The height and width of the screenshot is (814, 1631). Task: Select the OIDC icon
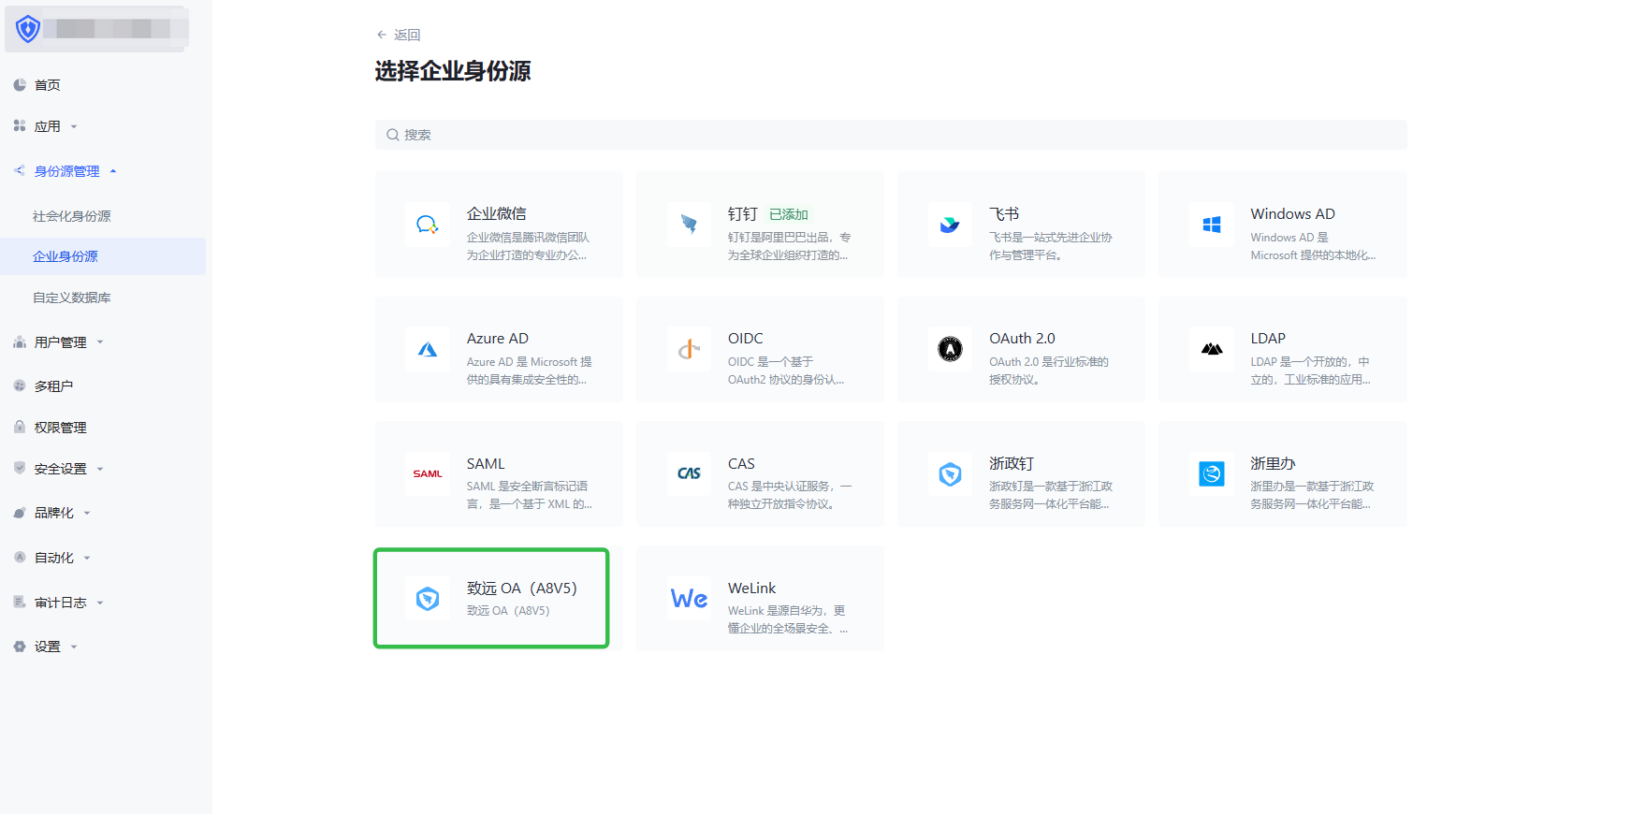pos(689,350)
